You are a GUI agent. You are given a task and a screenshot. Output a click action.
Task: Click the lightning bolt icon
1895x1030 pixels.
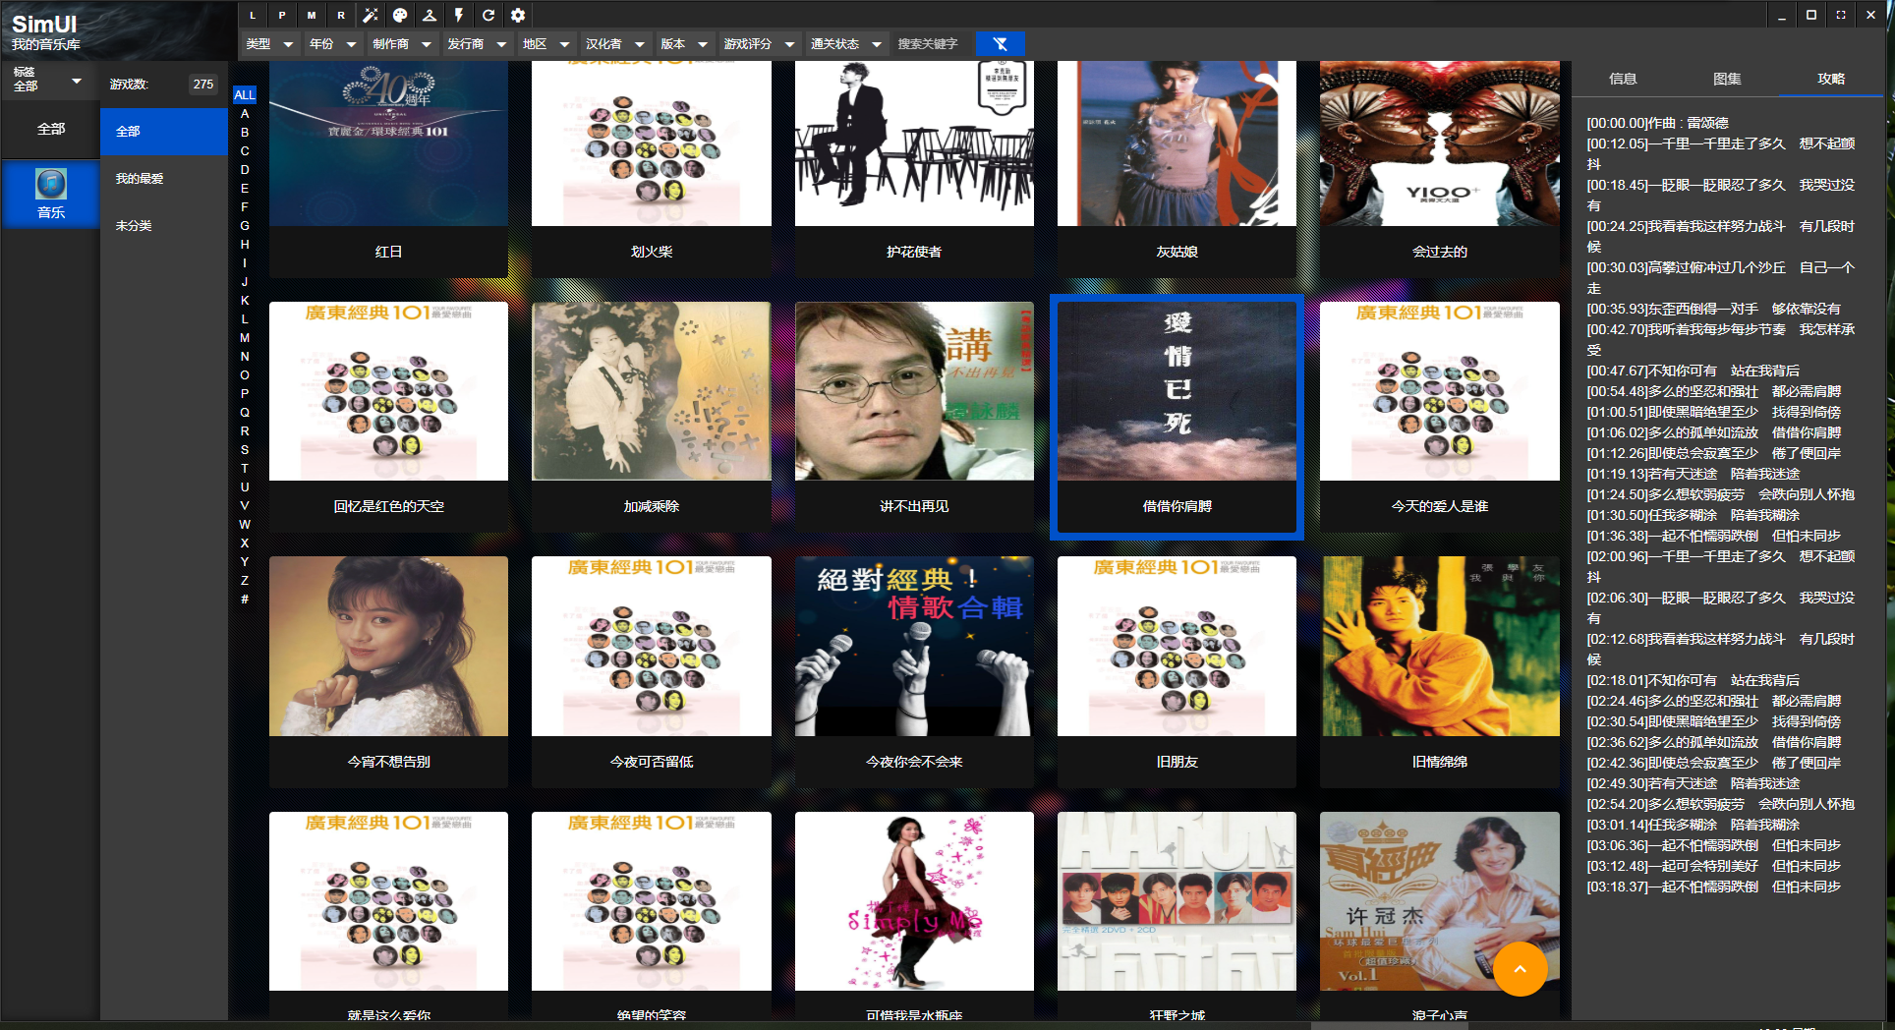459,15
